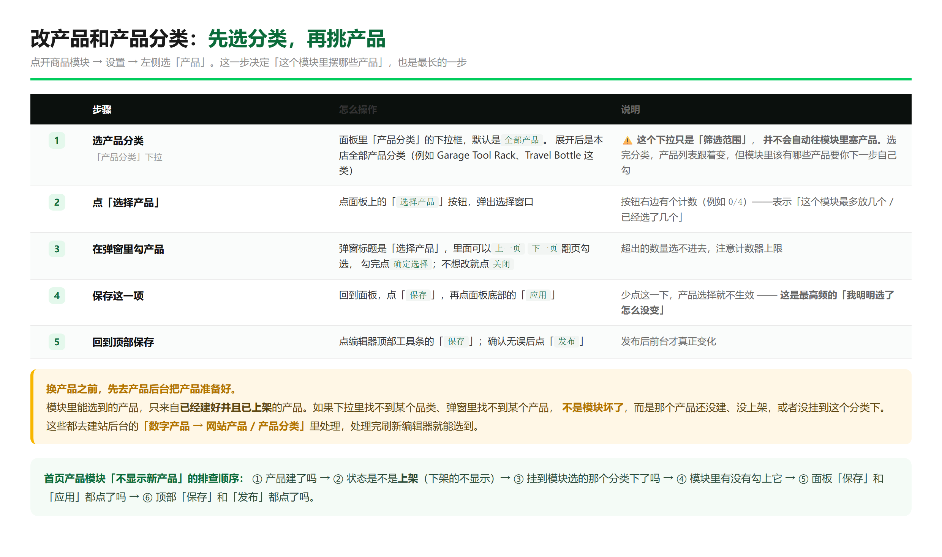Image resolution: width=942 pixels, height=557 pixels.
Task: Click the 怎么操作 column header
Action: coord(358,110)
